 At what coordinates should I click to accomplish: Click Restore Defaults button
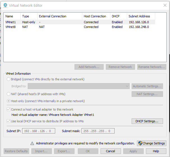16,151
